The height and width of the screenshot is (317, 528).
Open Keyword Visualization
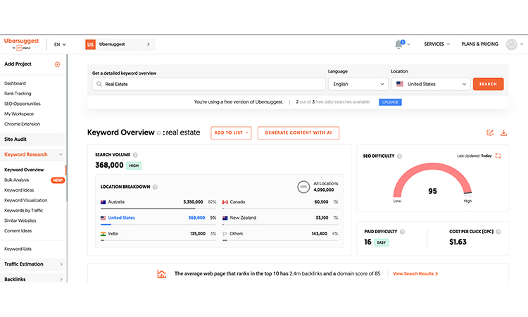tap(25, 200)
